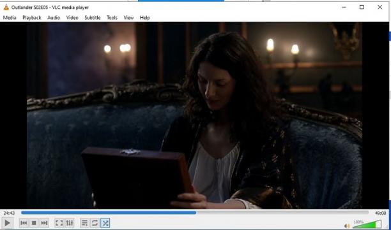
Task: Open the View menu
Action: (x=128, y=18)
